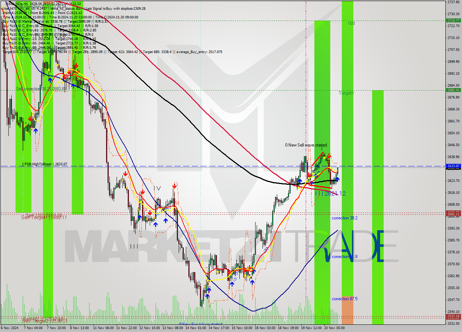Screen dimensions: 462x332
Task: Select the 'Target1' label on green zone
Action: pos(346,93)
